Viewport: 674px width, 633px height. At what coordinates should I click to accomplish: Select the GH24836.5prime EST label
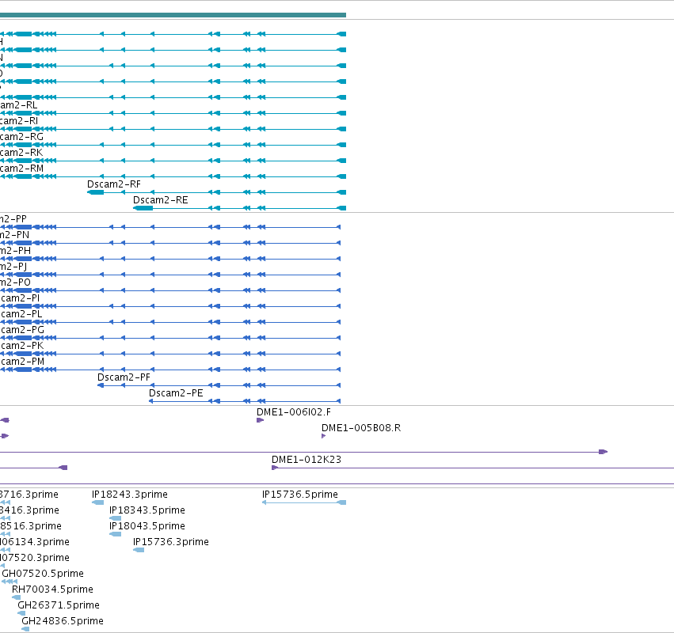[x=63, y=621]
